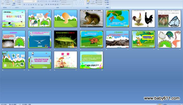Screen dimensions: 183x105
Task: Click the Paste icon in the clipboard group
Action: [3, 2]
